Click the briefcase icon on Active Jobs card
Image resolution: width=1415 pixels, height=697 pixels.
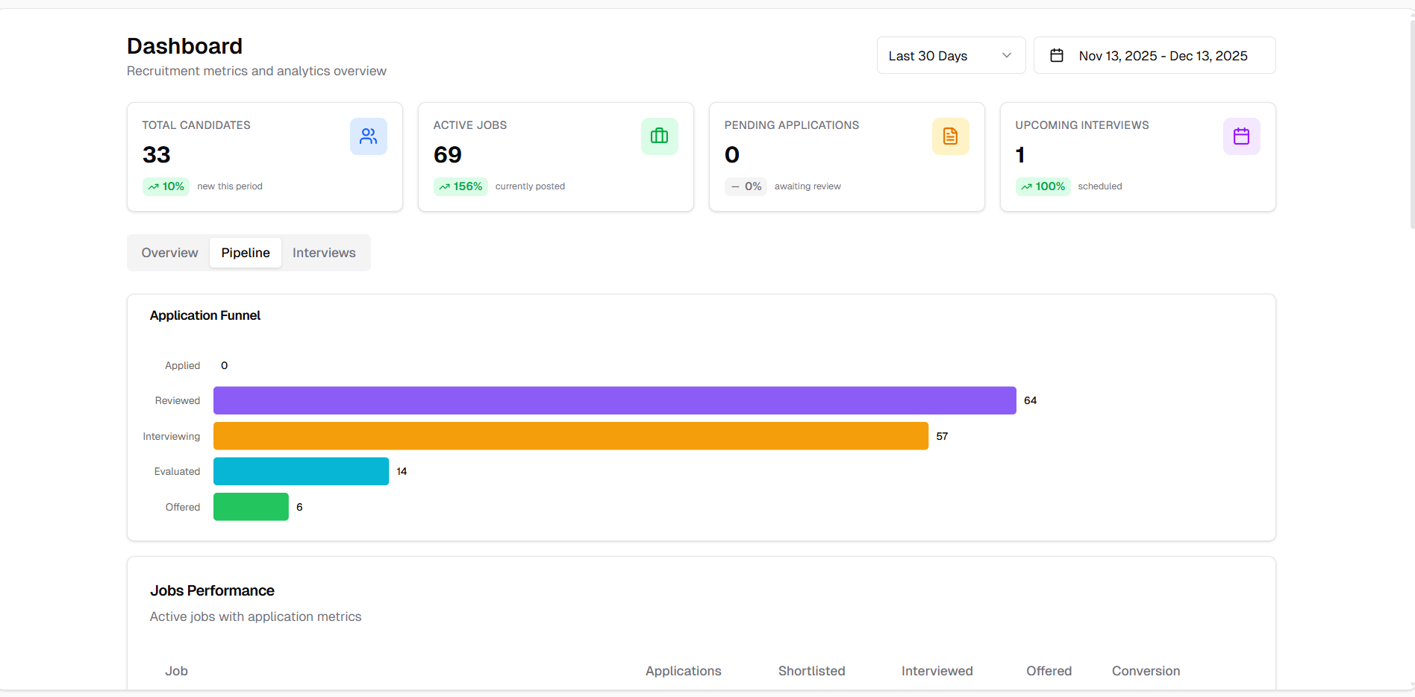coord(659,136)
